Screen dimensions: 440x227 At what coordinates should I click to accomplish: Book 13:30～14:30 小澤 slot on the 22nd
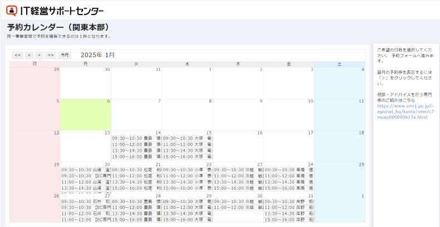(x=187, y=182)
